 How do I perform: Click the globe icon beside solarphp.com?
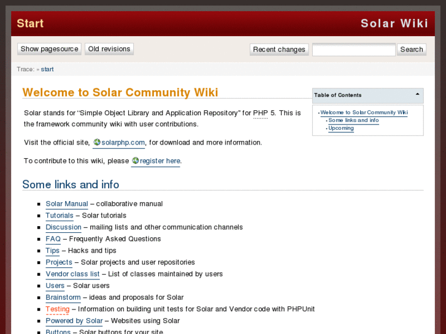click(x=97, y=142)
